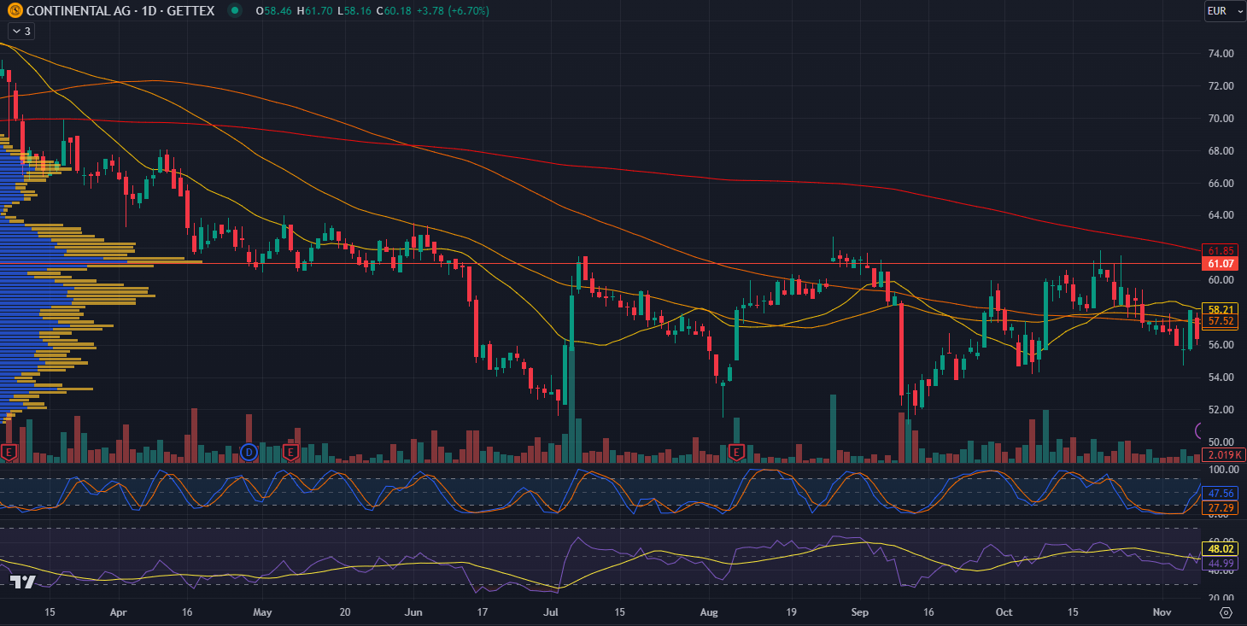Click the Aug label on time axis
This screenshot has width=1247, height=626.
709,612
